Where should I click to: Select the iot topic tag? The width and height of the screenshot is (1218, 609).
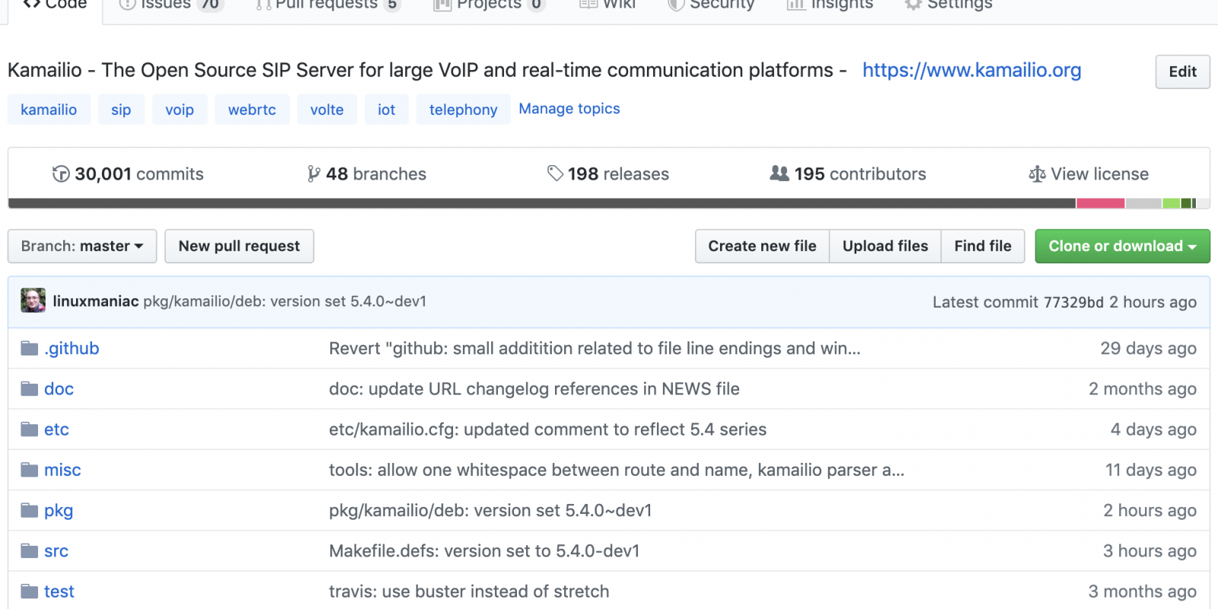pyautogui.click(x=387, y=110)
